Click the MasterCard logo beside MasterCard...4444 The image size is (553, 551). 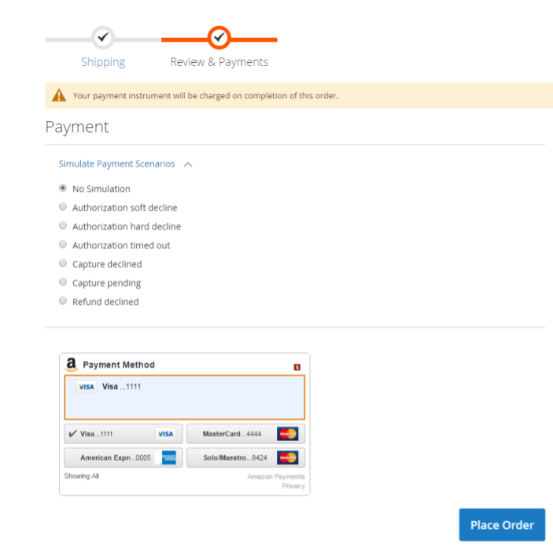pos(287,434)
